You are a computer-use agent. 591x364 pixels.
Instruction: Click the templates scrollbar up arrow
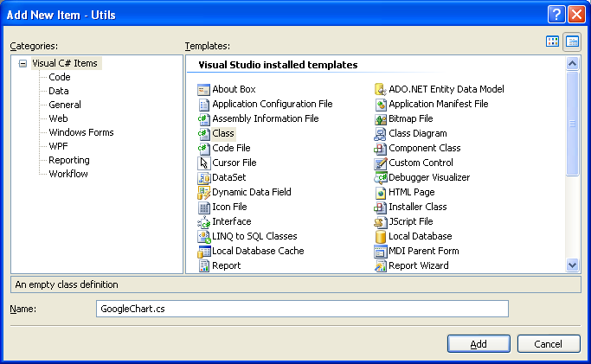[x=572, y=63]
